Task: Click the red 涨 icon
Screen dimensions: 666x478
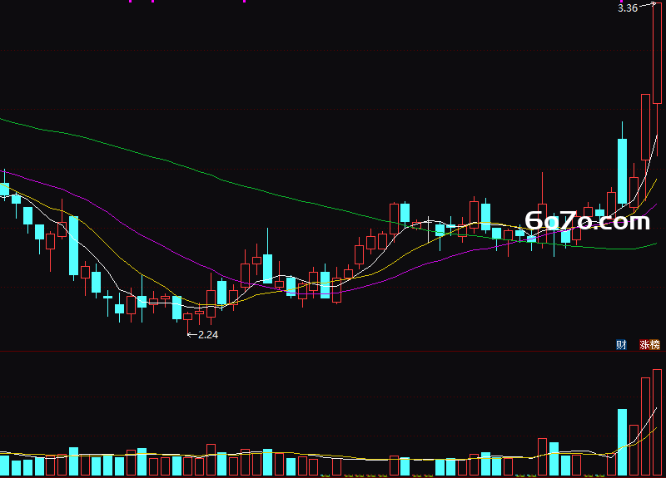Action: click(644, 344)
